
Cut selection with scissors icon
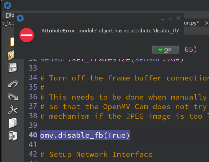(x=13, y=110)
